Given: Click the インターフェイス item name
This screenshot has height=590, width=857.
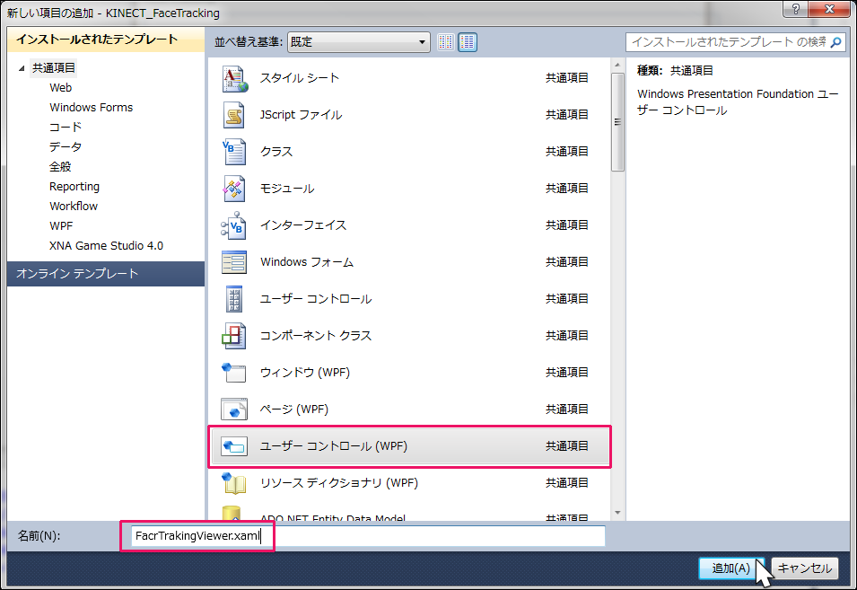Looking at the screenshot, I should 303,225.
